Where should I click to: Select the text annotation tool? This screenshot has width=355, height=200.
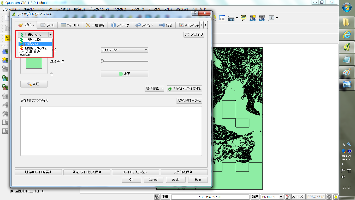tap(271, 18)
